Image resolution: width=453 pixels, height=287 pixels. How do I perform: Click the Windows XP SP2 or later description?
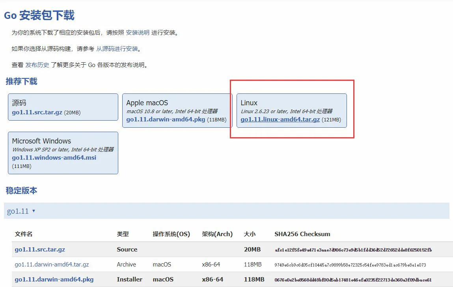click(x=63, y=149)
